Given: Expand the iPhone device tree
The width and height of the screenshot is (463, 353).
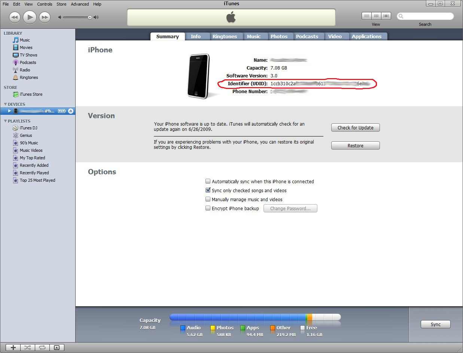Looking at the screenshot, I should pyautogui.click(x=10, y=111).
